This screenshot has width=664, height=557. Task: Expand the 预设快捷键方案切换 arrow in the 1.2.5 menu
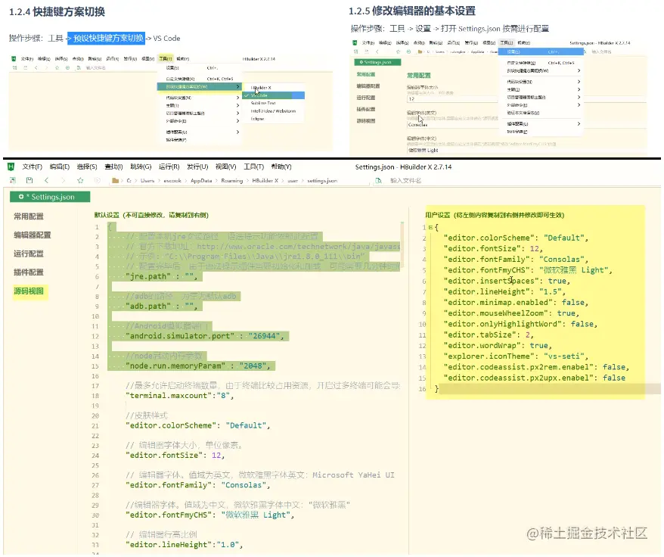(x=579, y=71)
